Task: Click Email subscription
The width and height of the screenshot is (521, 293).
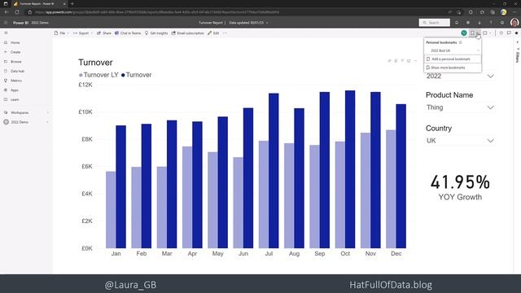Action: coord(188,33)
